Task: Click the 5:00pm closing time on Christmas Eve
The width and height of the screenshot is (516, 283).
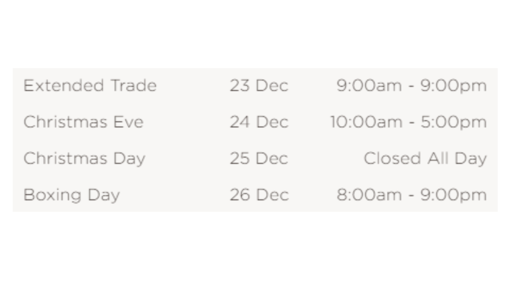Action: [453, 123]
